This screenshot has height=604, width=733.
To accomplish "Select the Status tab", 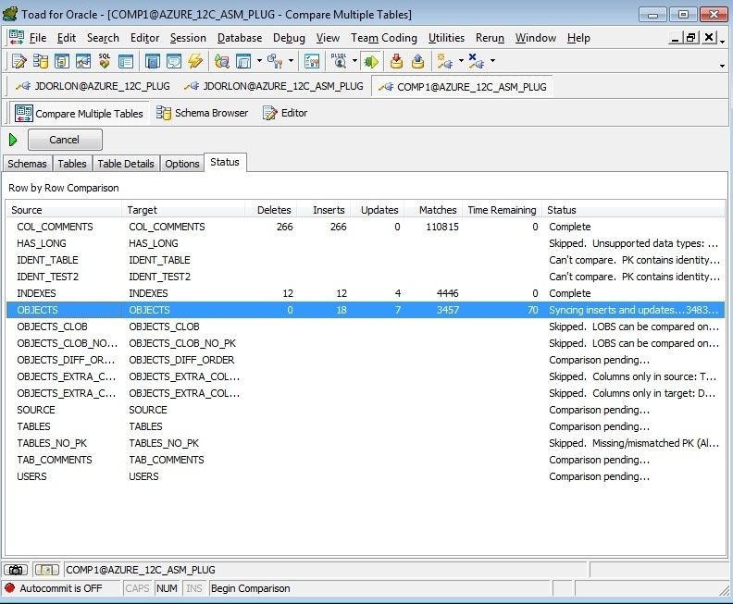I will click(225, 162).
